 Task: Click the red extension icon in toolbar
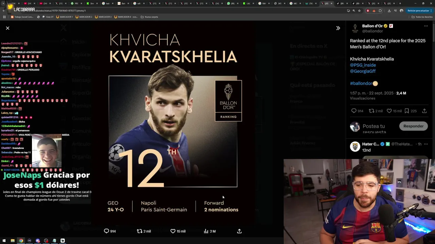click(x=368, y=11)
